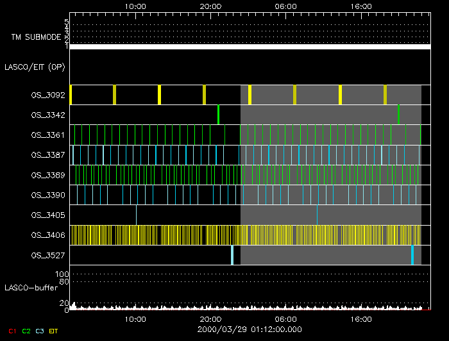The height and width of the screenshot is (341, 449).
Task: Click the first green marker in OS_3342 row
Action: pyautogui.click(x=218, y=115)
